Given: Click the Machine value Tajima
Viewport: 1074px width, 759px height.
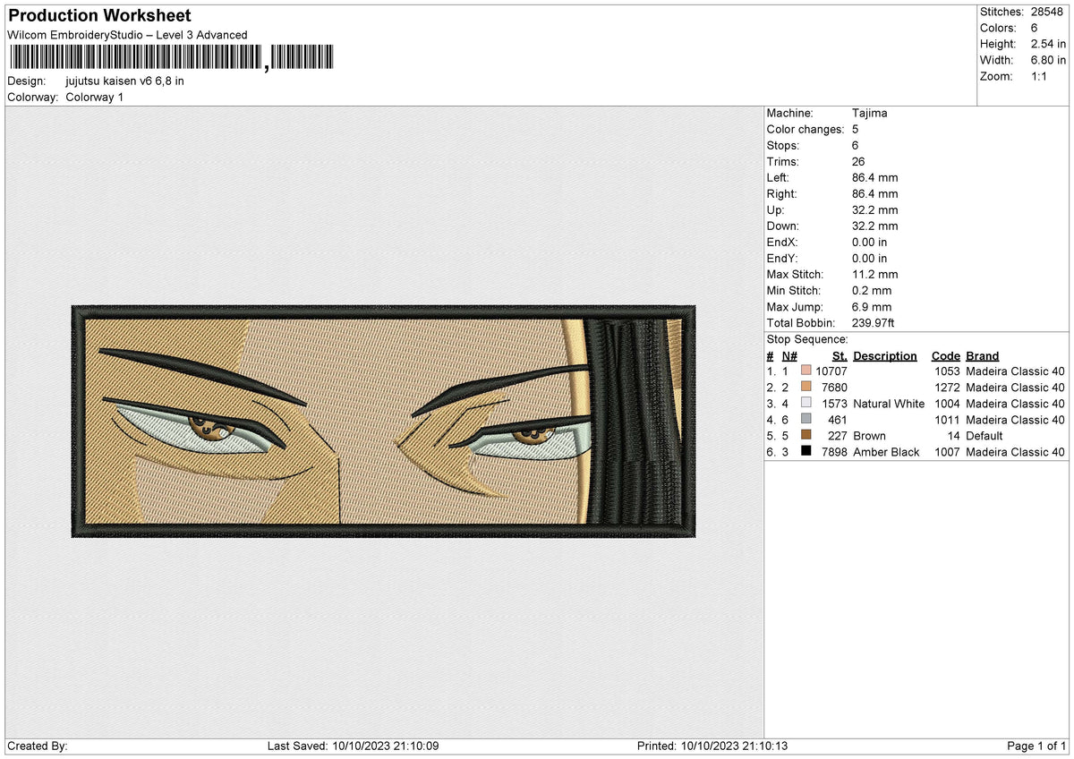Looking at the screenshot, I should click(x=870, y=114).
